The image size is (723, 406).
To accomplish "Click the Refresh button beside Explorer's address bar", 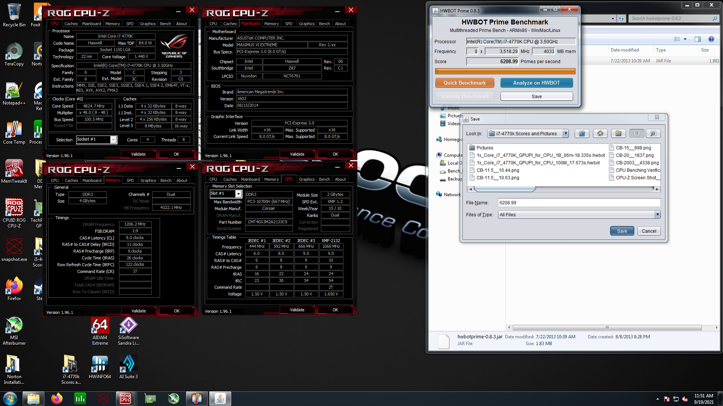I will pyautogui.click(x=621, y=18).
